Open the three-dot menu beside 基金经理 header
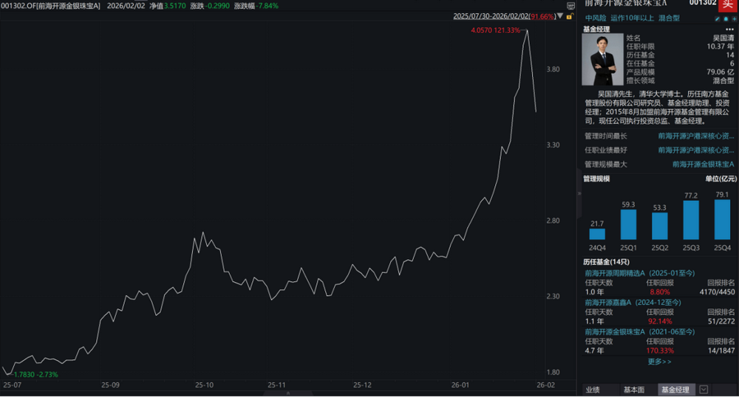 point(732,29)
